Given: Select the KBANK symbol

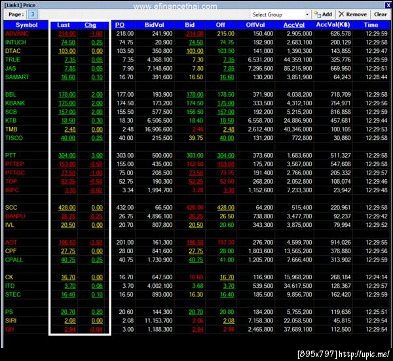Looking at the screenshot, I should pyautogui.click(x=15, y=103).
